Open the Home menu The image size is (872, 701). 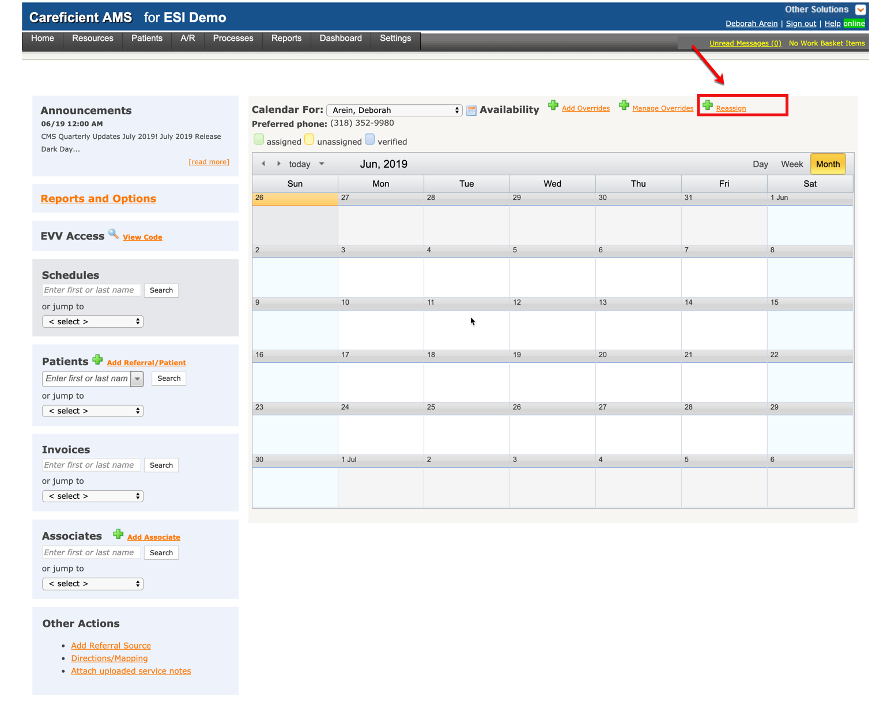pos(43,39)
